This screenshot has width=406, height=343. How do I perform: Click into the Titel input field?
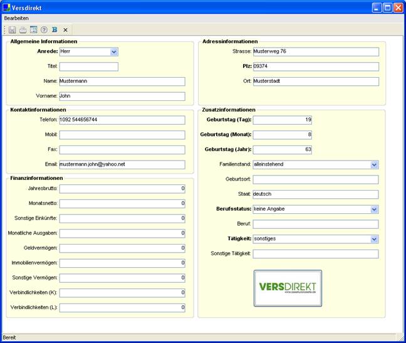(88, 66)
